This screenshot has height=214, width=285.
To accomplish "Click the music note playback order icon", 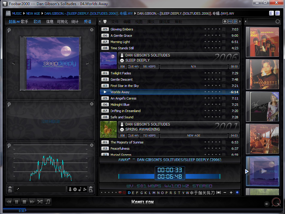I will coord(48,202).
